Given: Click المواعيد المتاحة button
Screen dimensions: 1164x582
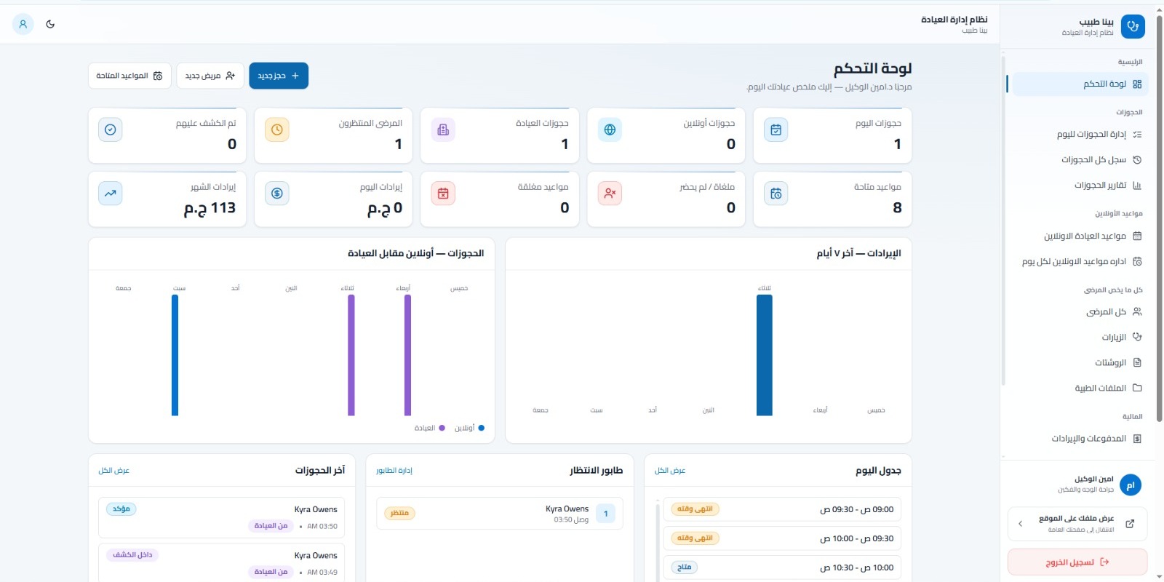Looking at the screenshot, I should coord(129,76).
